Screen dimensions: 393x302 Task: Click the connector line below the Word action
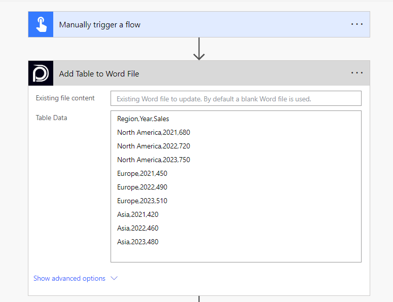(199, 299)
